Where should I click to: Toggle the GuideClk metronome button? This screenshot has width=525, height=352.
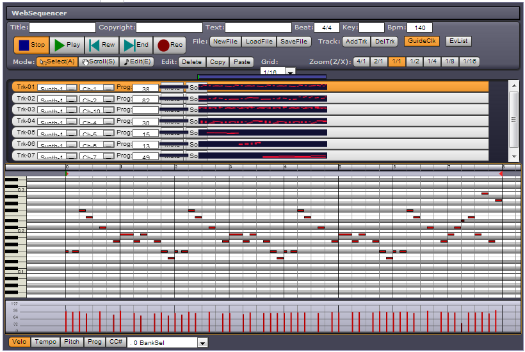pos(421,42)
